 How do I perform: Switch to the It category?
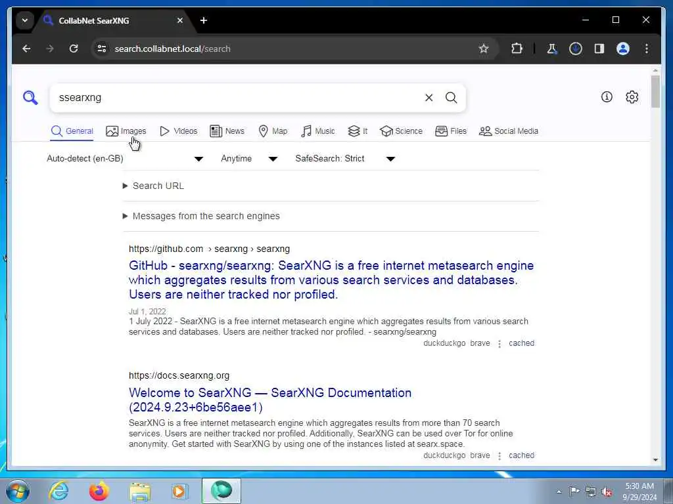click(358, 131)
